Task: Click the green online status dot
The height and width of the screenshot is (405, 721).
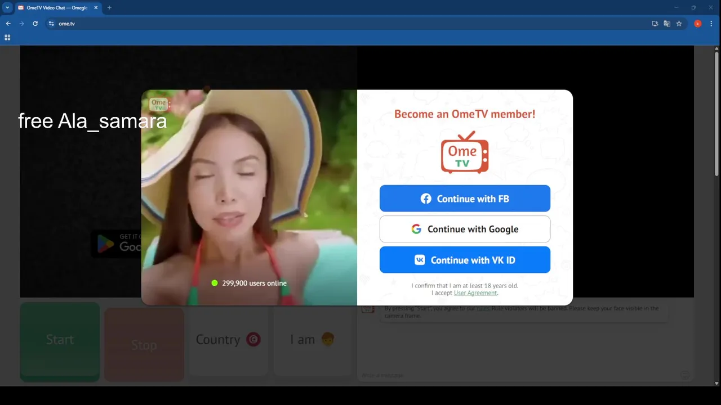Action: pyautogui.click(x=215, y=283)
